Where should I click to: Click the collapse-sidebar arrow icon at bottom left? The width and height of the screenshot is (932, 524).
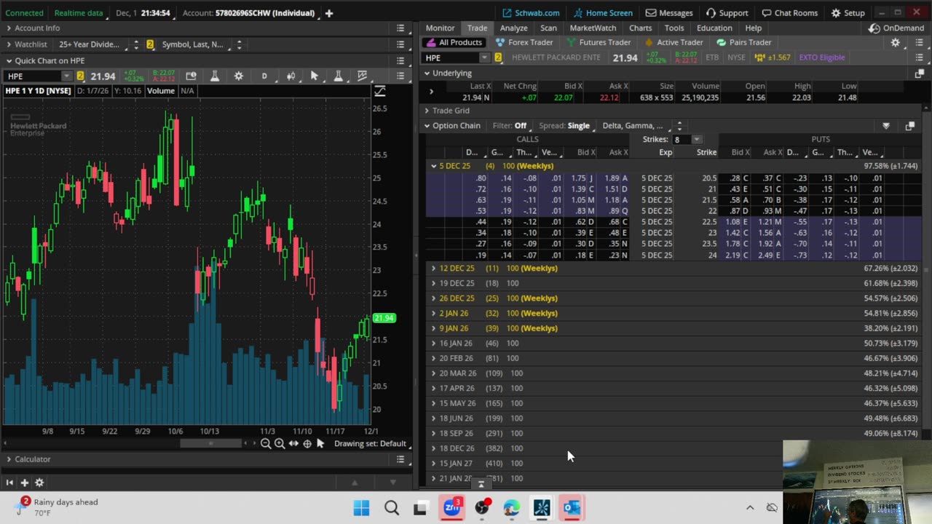[x=9, y=483]
